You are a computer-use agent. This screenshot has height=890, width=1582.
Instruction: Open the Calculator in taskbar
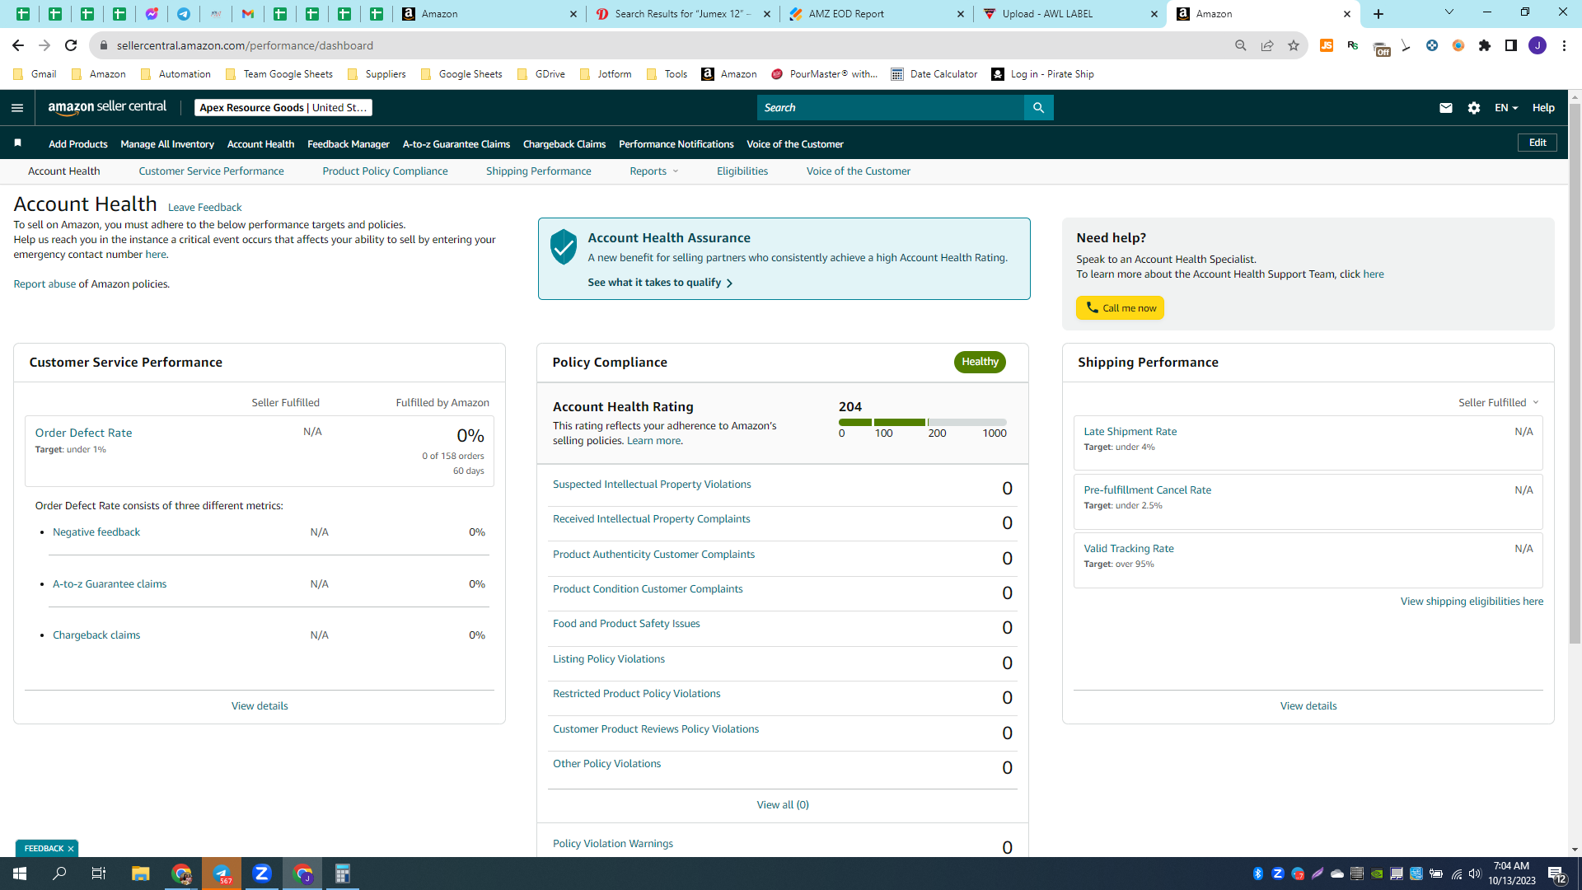click(343, 874)
